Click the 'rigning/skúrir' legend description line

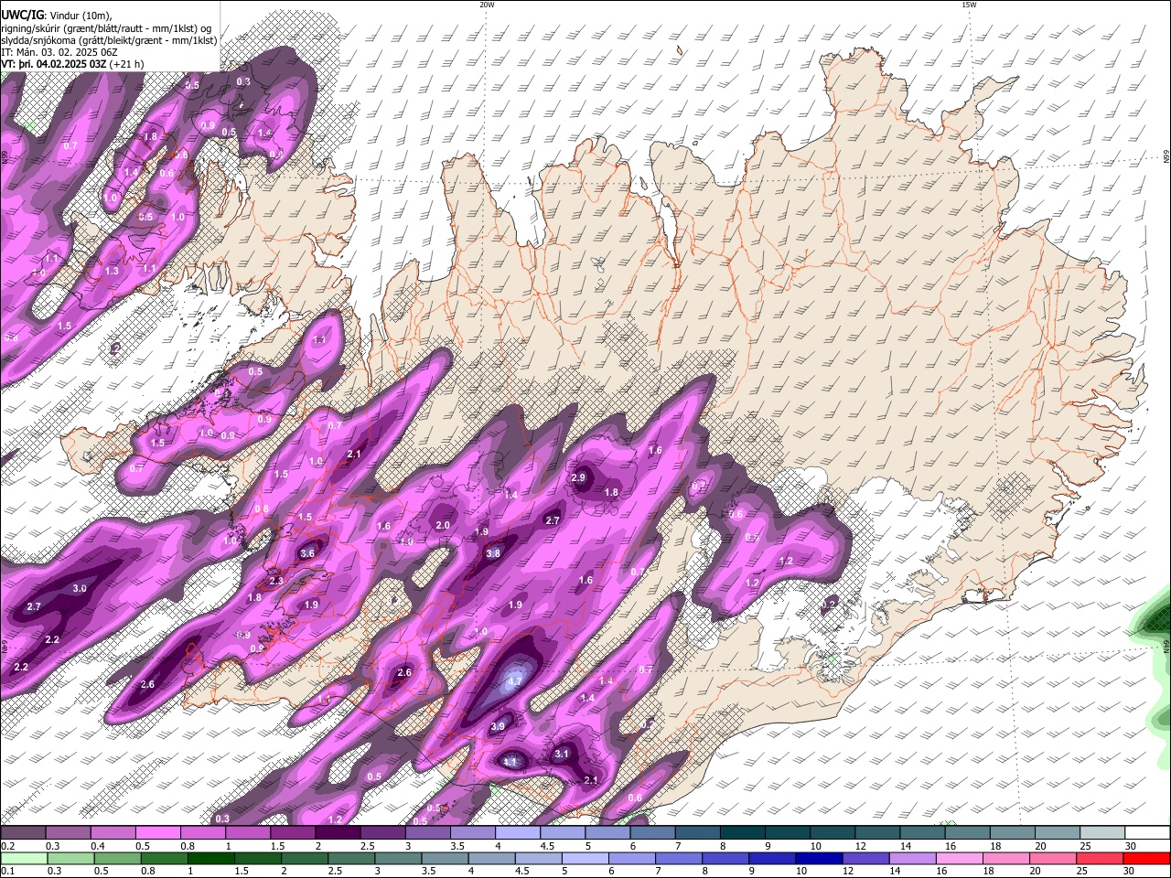[105, 28]
